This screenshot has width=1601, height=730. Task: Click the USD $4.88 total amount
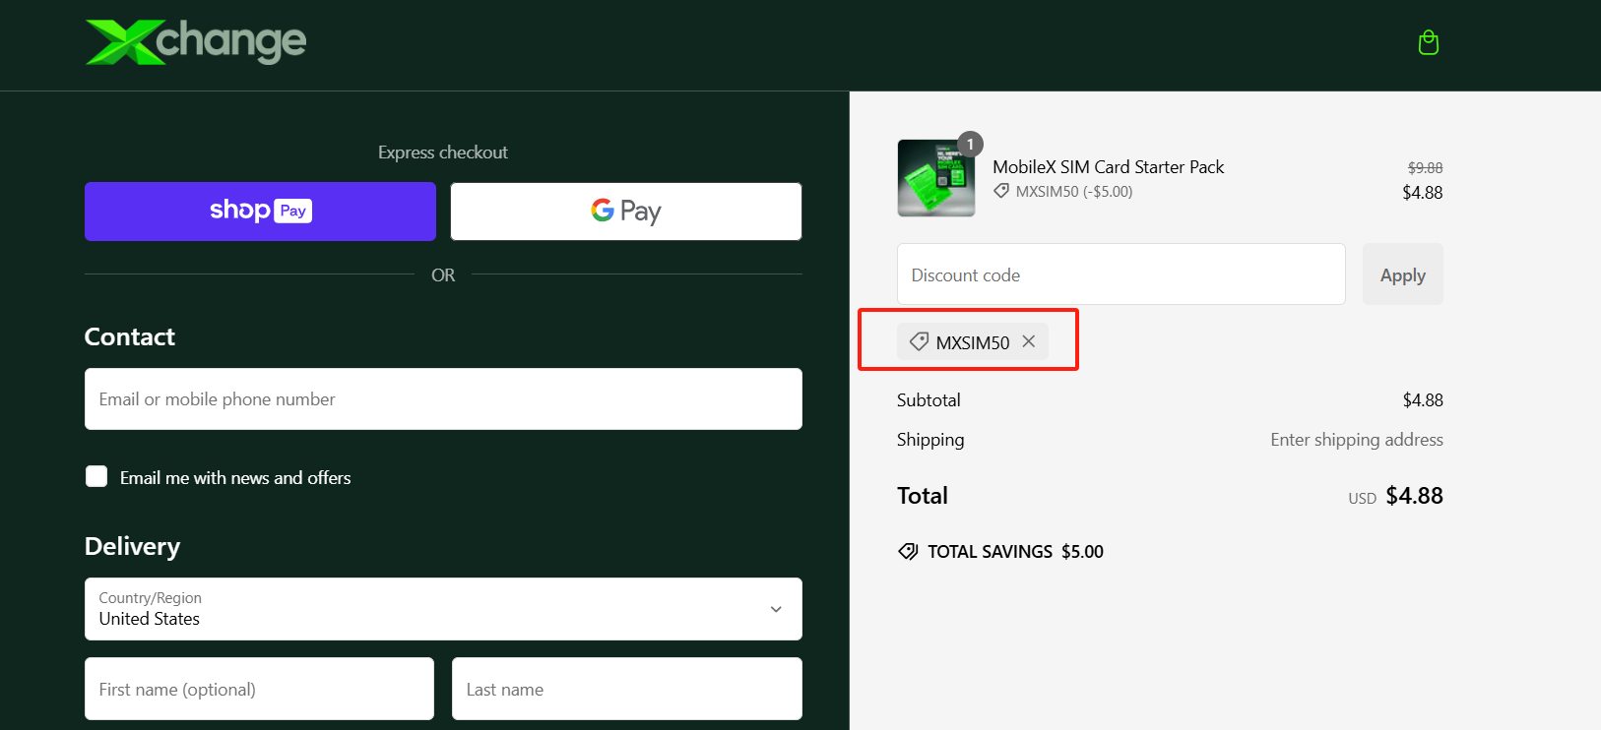[x=1395, y=496]
